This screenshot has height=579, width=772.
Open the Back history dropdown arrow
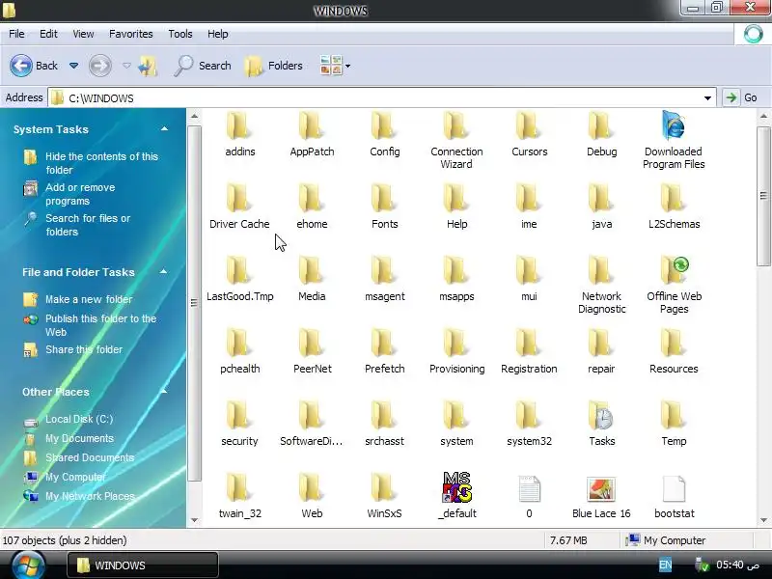[74, 66]
